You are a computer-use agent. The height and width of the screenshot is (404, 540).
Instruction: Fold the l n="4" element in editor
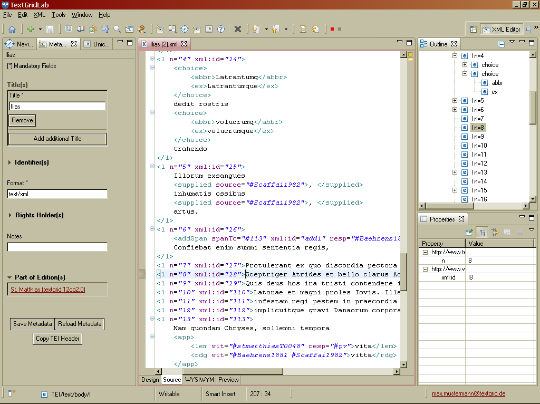152,59
